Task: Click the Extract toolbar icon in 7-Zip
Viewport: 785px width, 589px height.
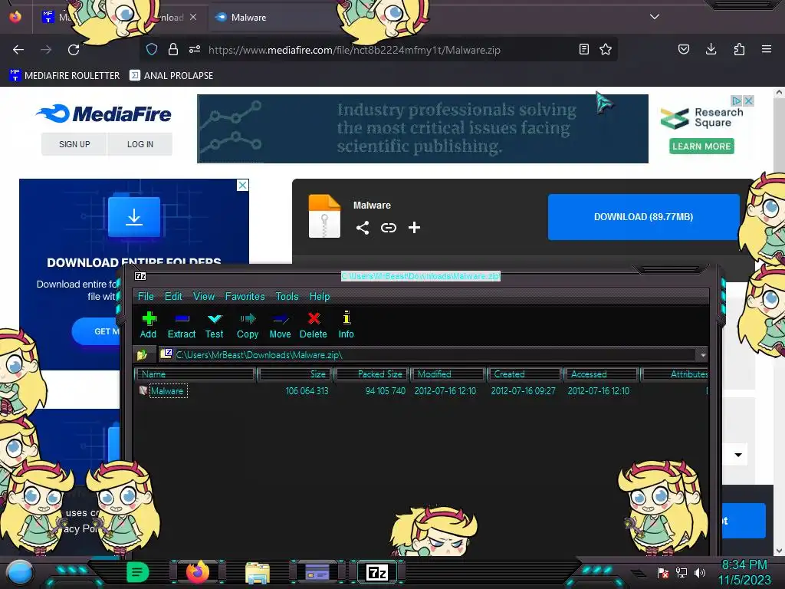Action: pos(181,318)
